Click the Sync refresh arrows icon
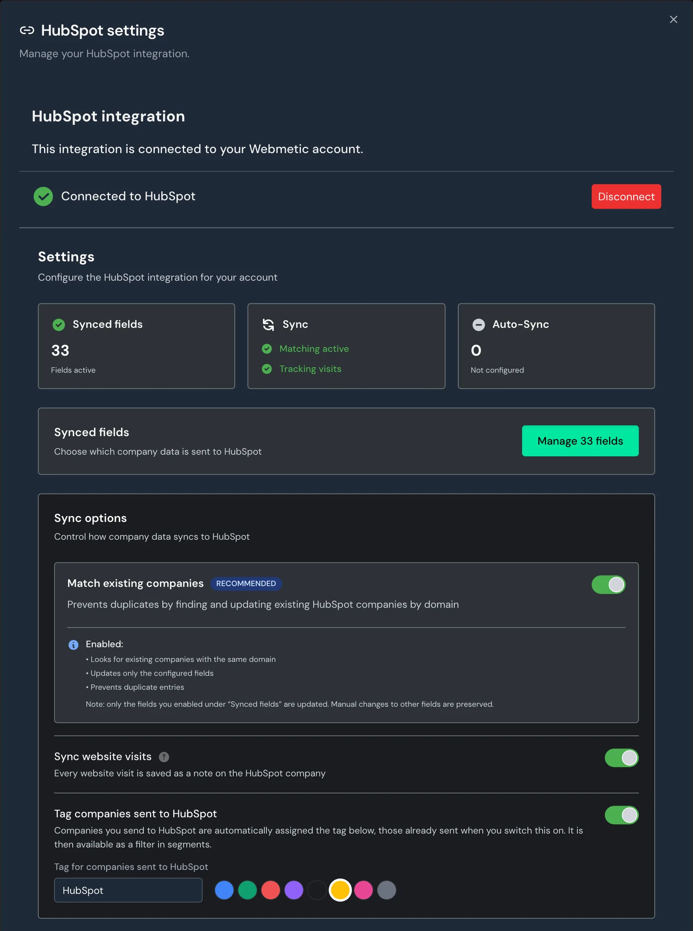Screen dimensions: 693x931 coord(269,325)
